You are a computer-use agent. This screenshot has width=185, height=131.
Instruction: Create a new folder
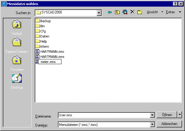[140, 12]
